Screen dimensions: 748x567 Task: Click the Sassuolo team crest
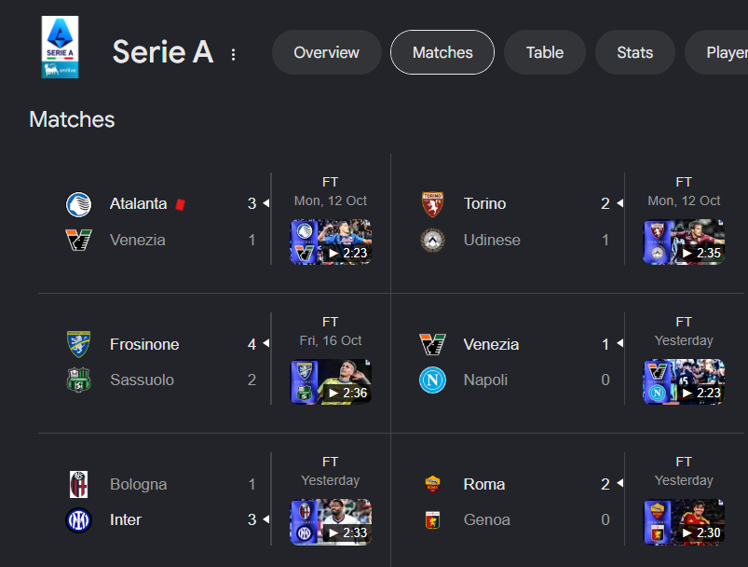point(78,380)
